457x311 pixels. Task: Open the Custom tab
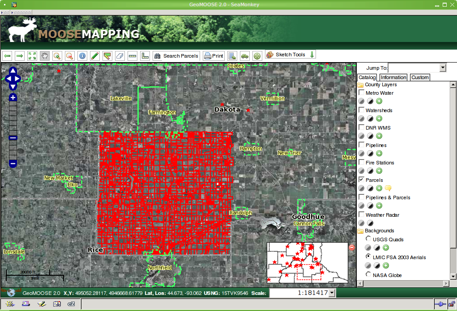(420, 77)
